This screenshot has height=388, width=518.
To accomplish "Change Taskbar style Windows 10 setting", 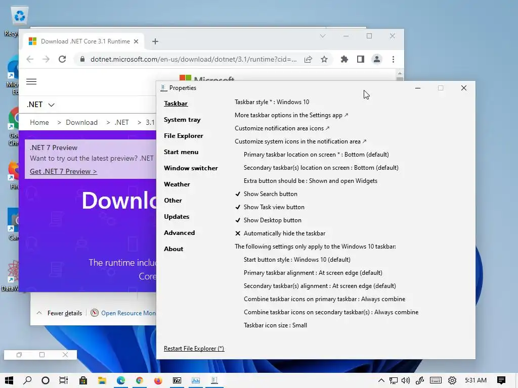I will (272, 102).
